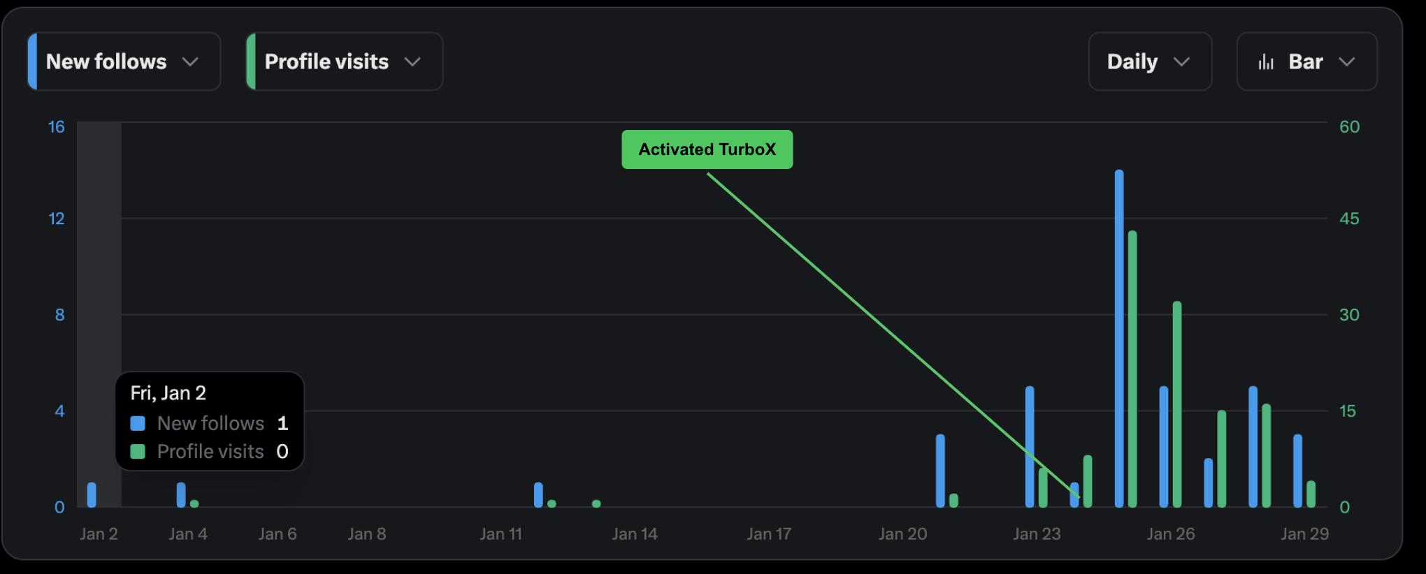The height and width of the screenshot is (574, 1426).
Task: Select the tallest blue New follows bar
Action: (1119, 338)
